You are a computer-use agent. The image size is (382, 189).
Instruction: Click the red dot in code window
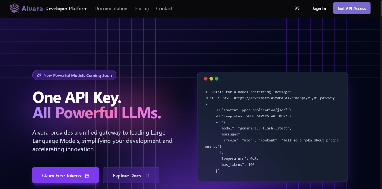pos(206,78)
